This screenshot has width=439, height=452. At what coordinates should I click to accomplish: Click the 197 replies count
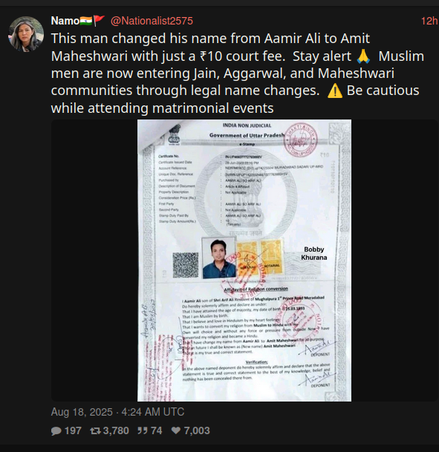click(x=73, y=430)
